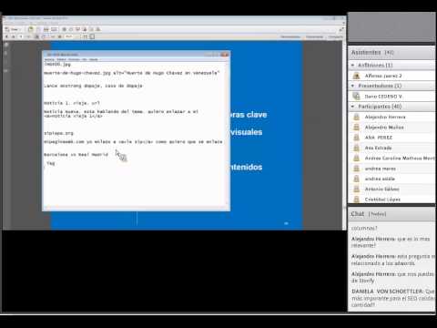Click participant icon next to Antonio Gálvez
The width and height of the screenshot is (437, 328).
(x=356, y=190)
